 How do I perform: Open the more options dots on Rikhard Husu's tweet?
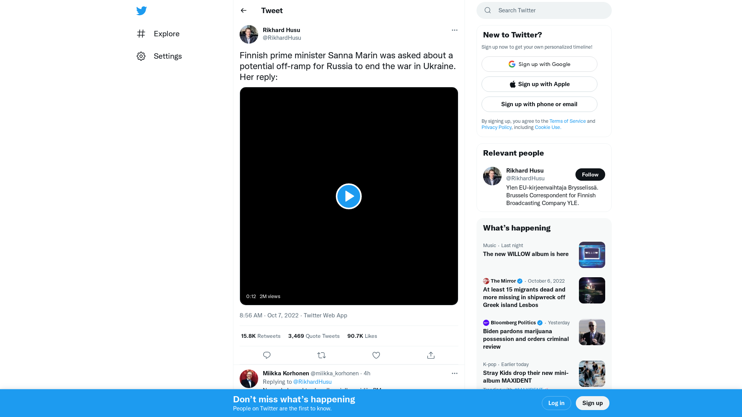pyautogui.click(x=454, y=30)
